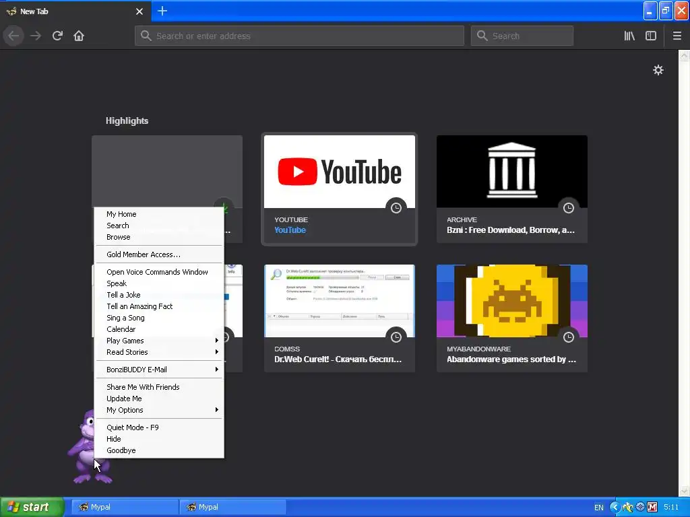Click the history clock on MyAbandonware card
The width and height of the screenshot is (690, 517).
pyautogui.click(x=569, y=337)
